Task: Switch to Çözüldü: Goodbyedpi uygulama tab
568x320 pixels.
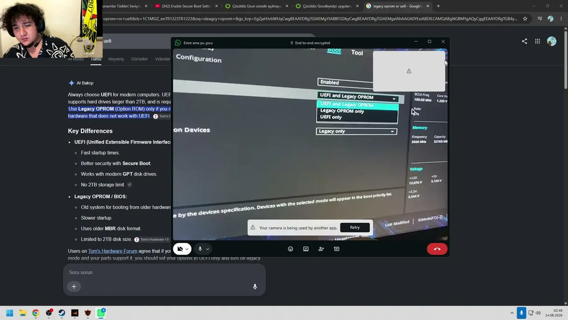Action: click(x=327, y=6)
